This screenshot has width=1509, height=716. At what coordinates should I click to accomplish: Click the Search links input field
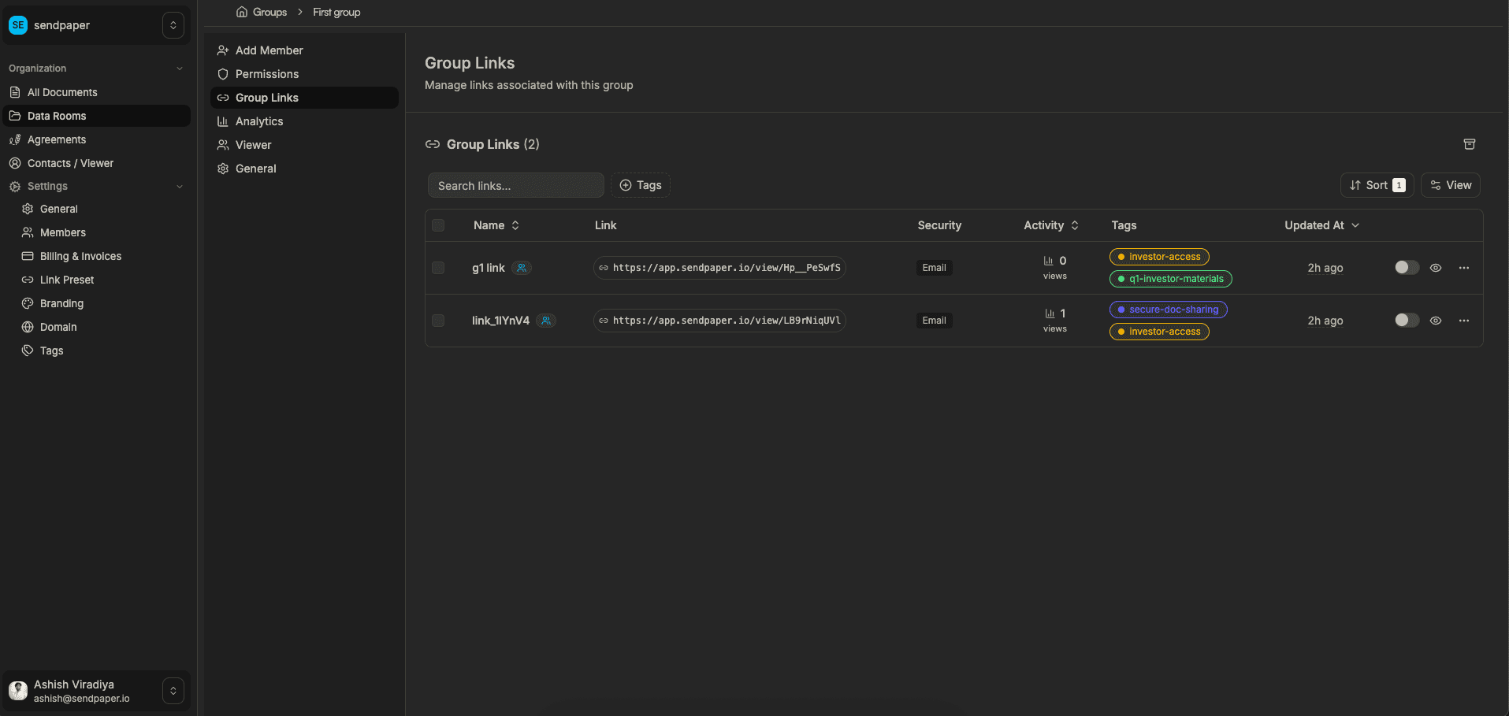(x=515, y=185)
